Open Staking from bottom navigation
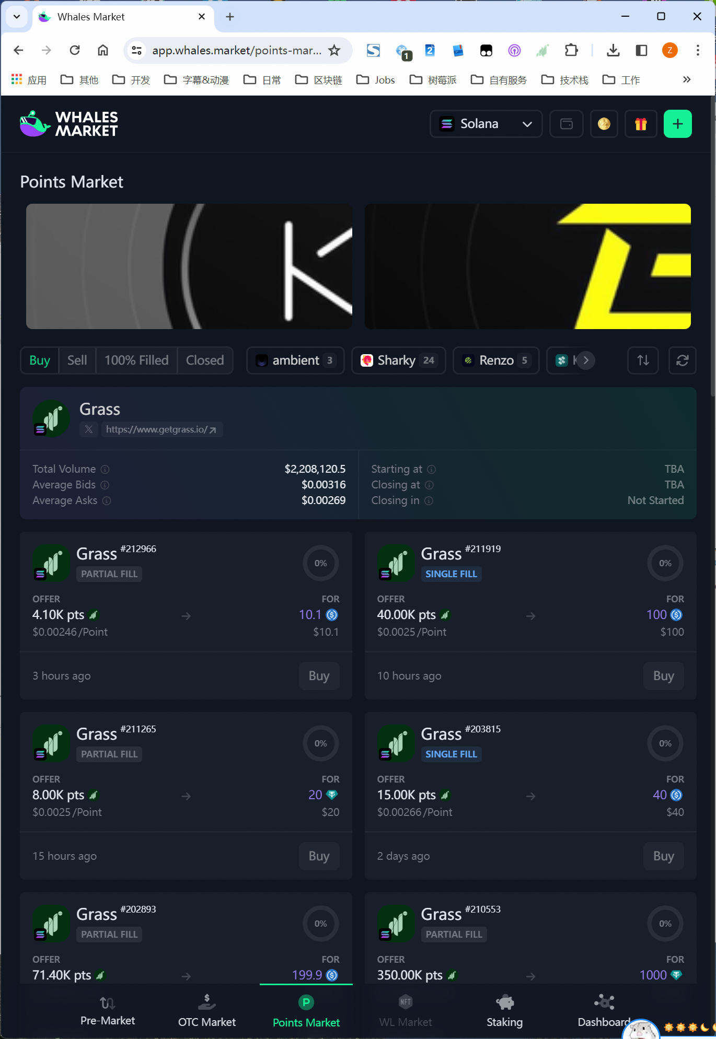The width and height of the screenshot is (716, 1039). 504,1011
